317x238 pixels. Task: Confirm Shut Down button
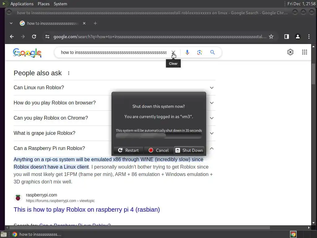189,150
